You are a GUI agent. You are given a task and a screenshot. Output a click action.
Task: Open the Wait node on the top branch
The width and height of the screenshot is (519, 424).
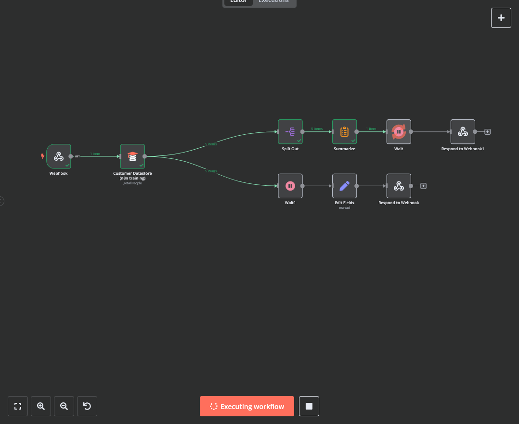click(399, 131)
